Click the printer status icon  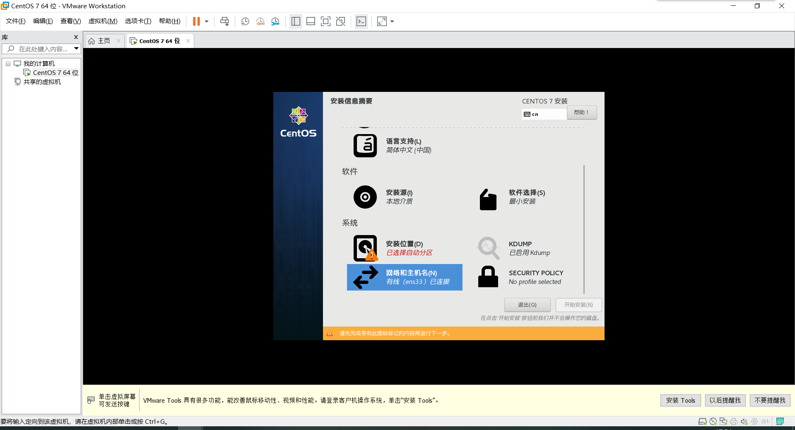tap(734, 421)
